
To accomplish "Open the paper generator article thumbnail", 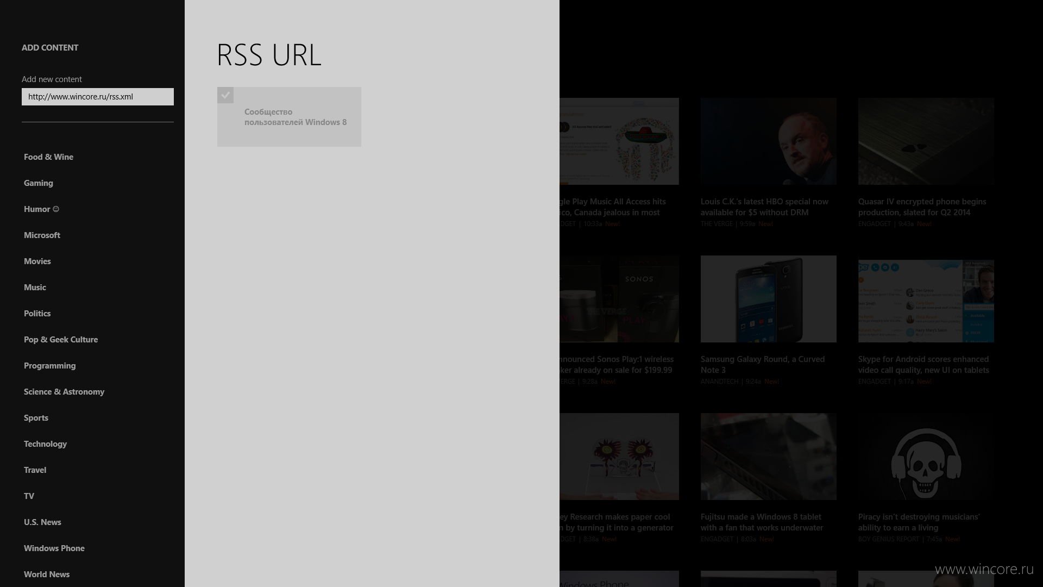I will point(619,457).
